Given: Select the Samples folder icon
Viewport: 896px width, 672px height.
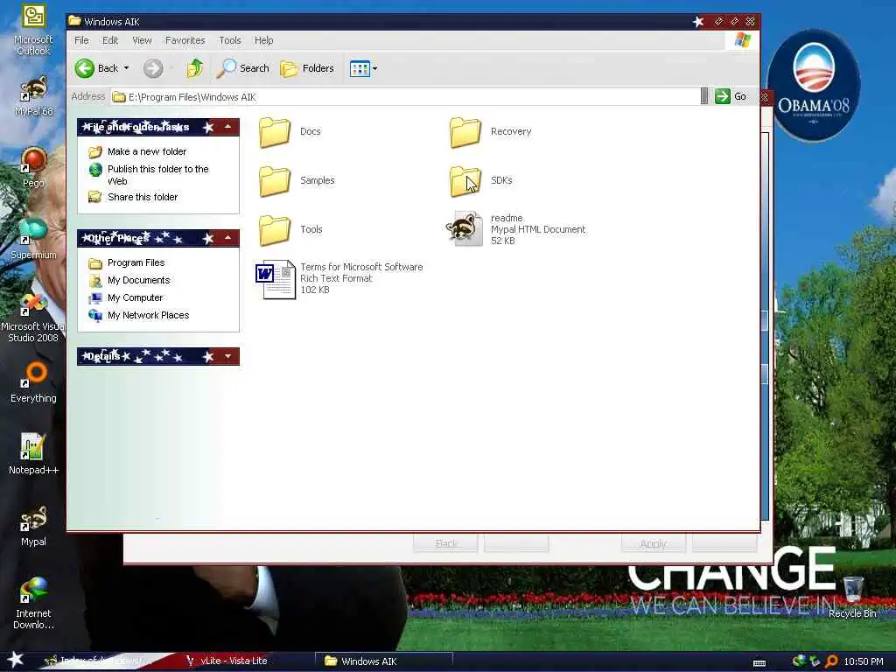Looking at the screenshot, I should (275, 181).
